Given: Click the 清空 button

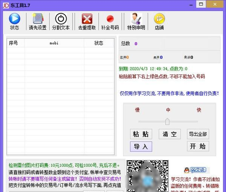Looking at the screenshot, I should pos(169,134).
